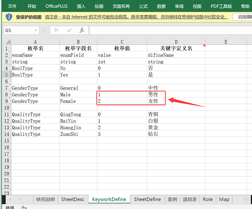This screenshot has height=209, width=252.
Task: Switch to the 道具表 sheet tab
Action: click(190, 199)
